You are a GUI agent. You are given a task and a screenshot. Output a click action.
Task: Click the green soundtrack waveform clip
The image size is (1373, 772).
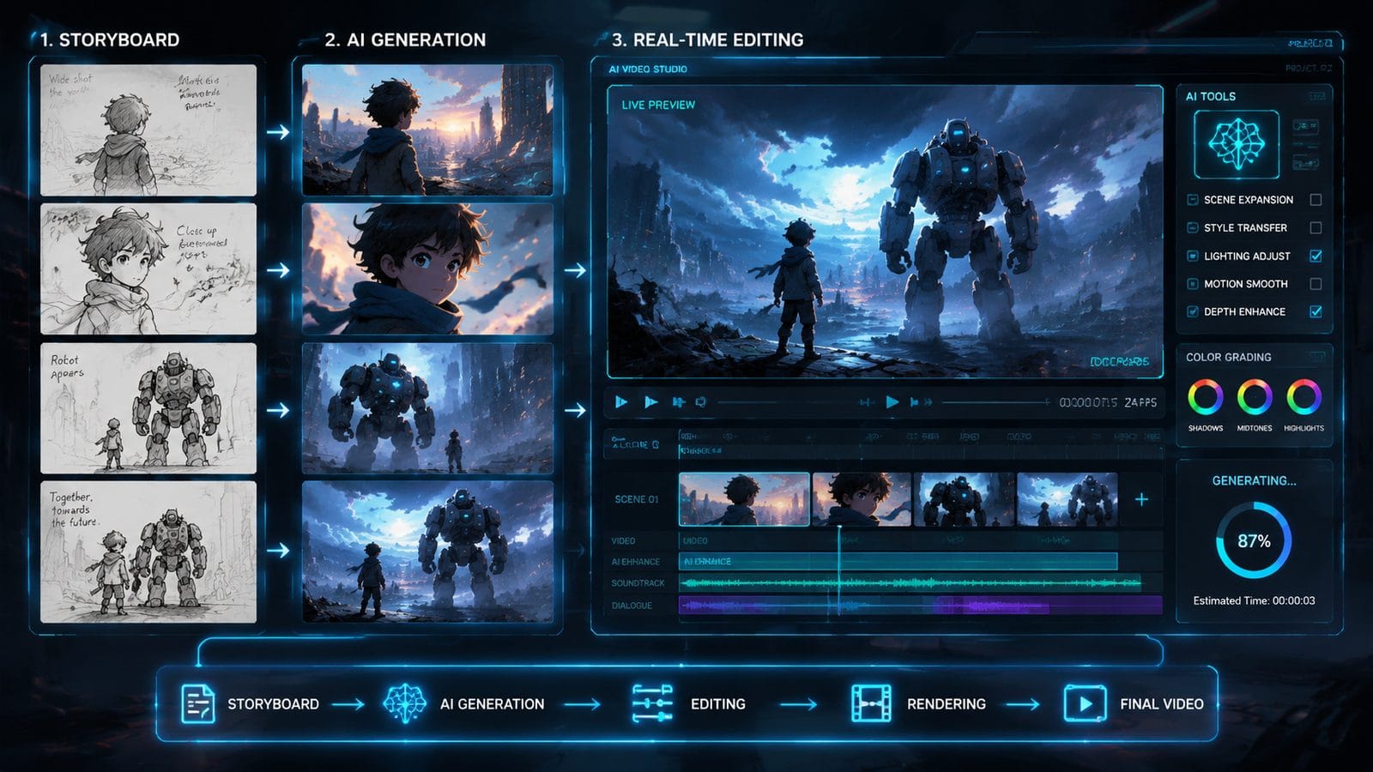(x=910, y=583)
